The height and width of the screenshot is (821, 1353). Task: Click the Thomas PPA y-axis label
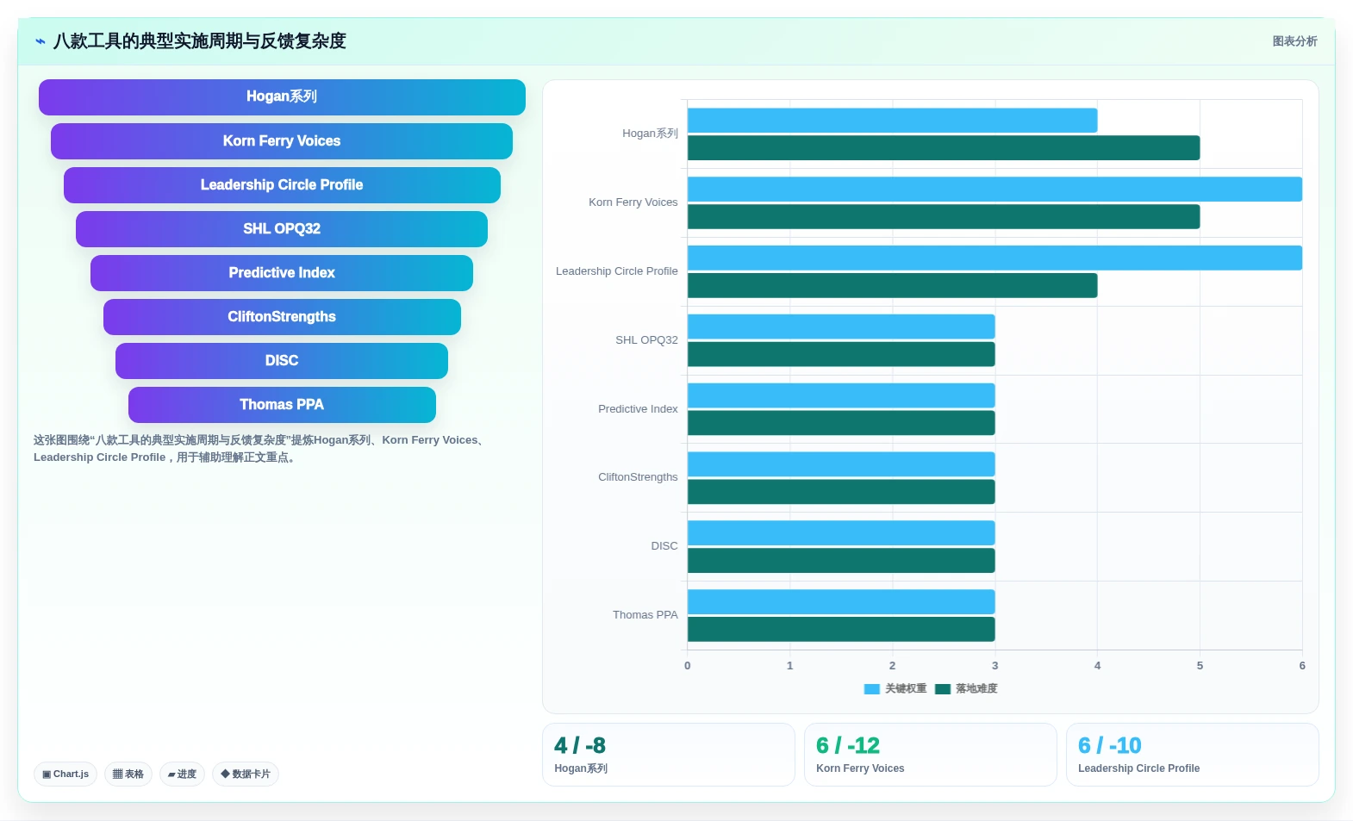(645, 615)
